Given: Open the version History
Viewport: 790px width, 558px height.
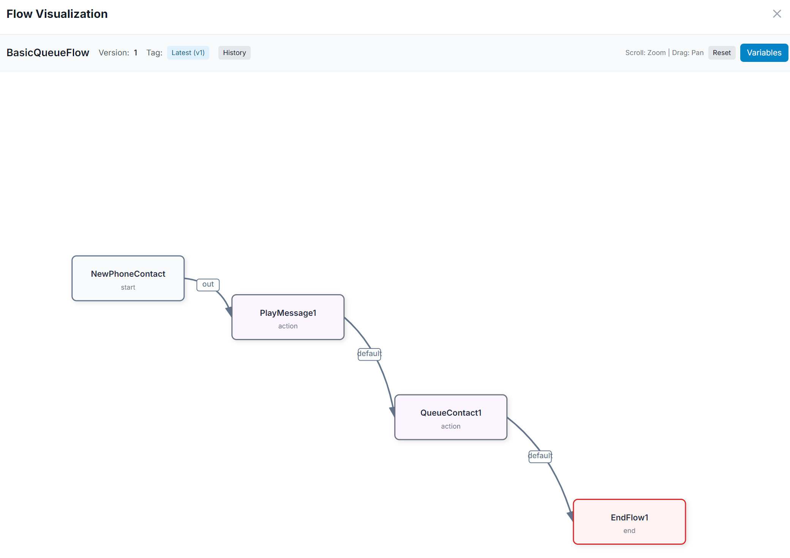Looking at the screenshot, I should (234, 52).
